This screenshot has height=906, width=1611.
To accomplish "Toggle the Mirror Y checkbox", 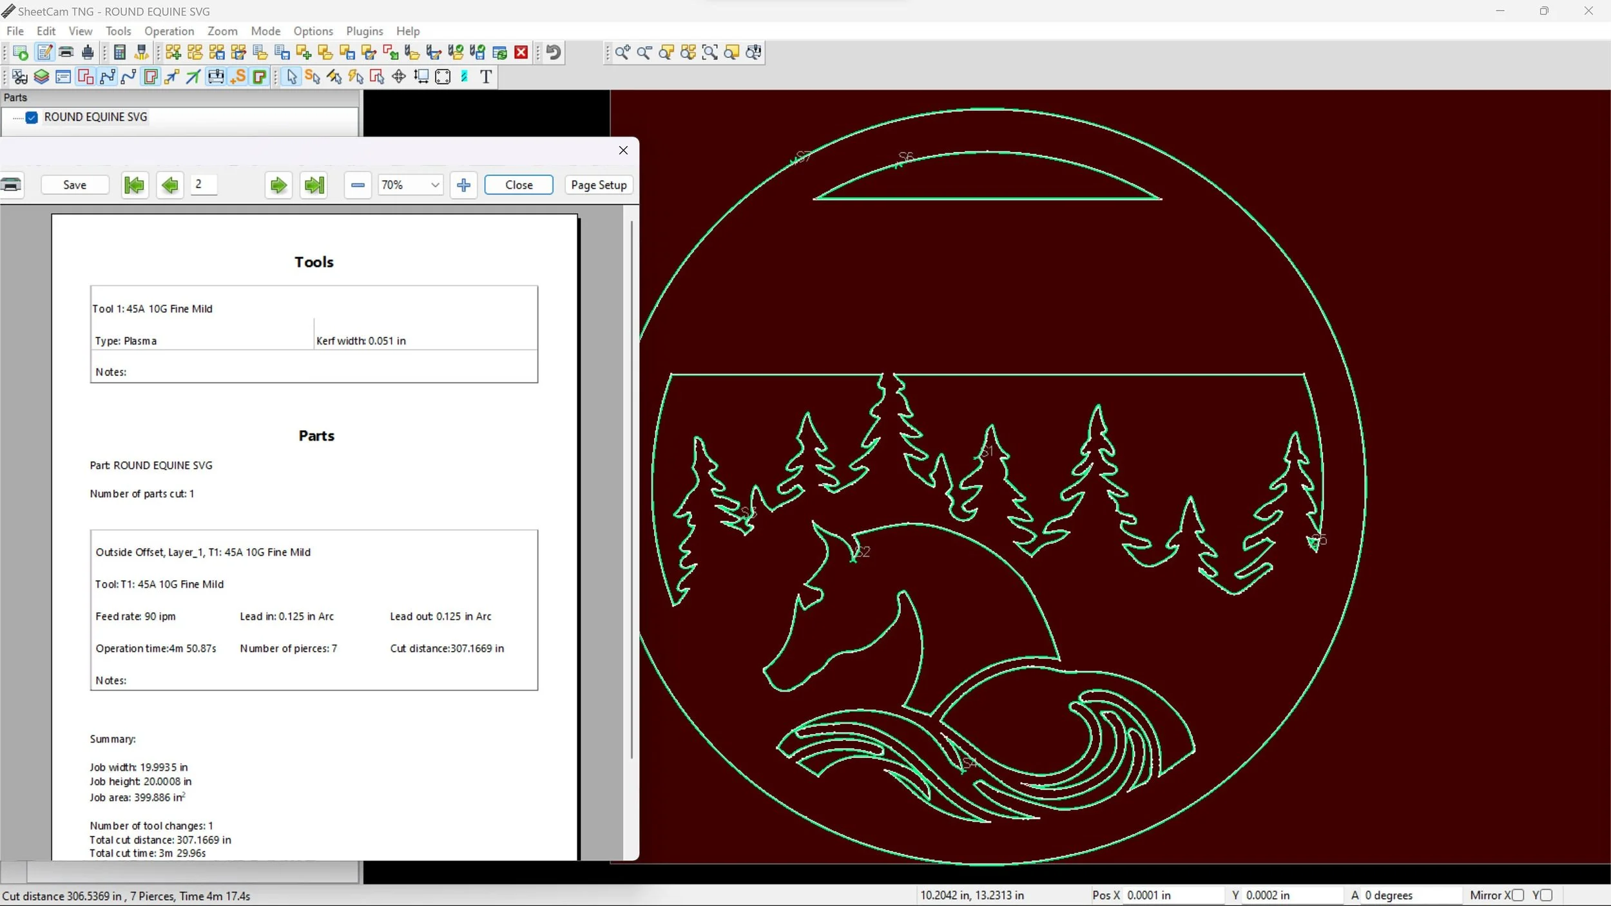I will pos(1547,895).
